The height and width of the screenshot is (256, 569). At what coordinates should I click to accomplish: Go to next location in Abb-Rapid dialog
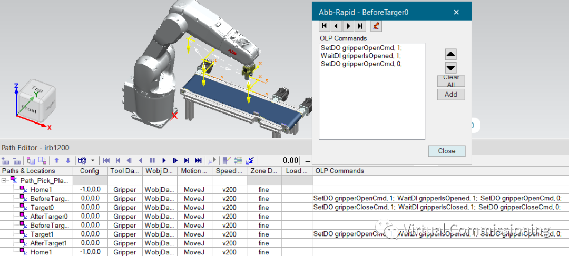click(x=348, y=26)
